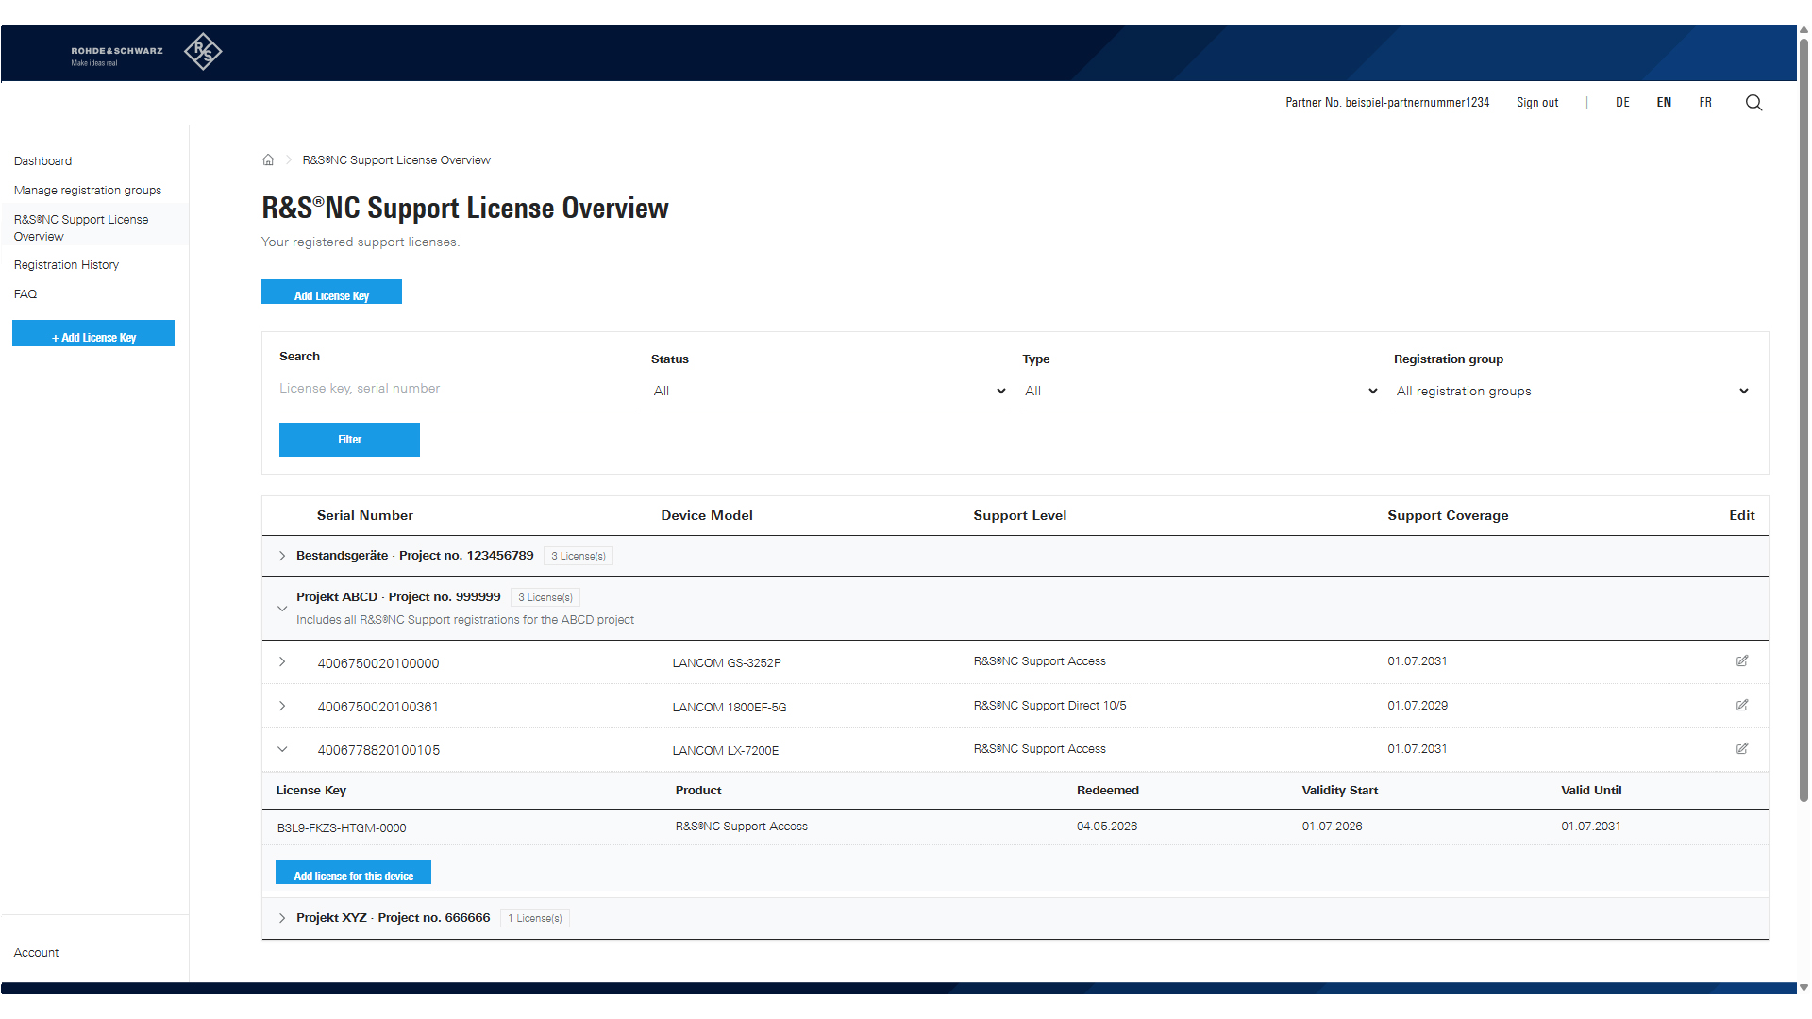Viewport: 1812px width, 1019px height.
Task: Switch language to EN
Action: [x=1664, y=103]
